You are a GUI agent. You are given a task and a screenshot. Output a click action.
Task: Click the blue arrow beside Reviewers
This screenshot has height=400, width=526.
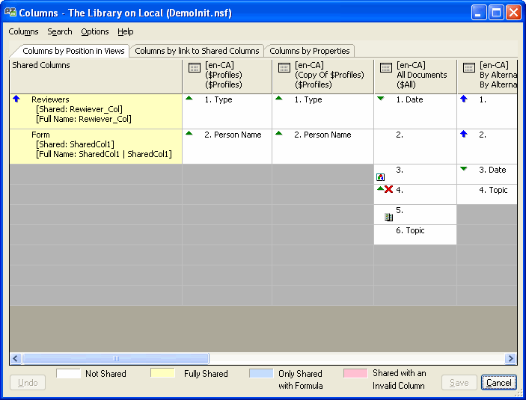(16, 99)
